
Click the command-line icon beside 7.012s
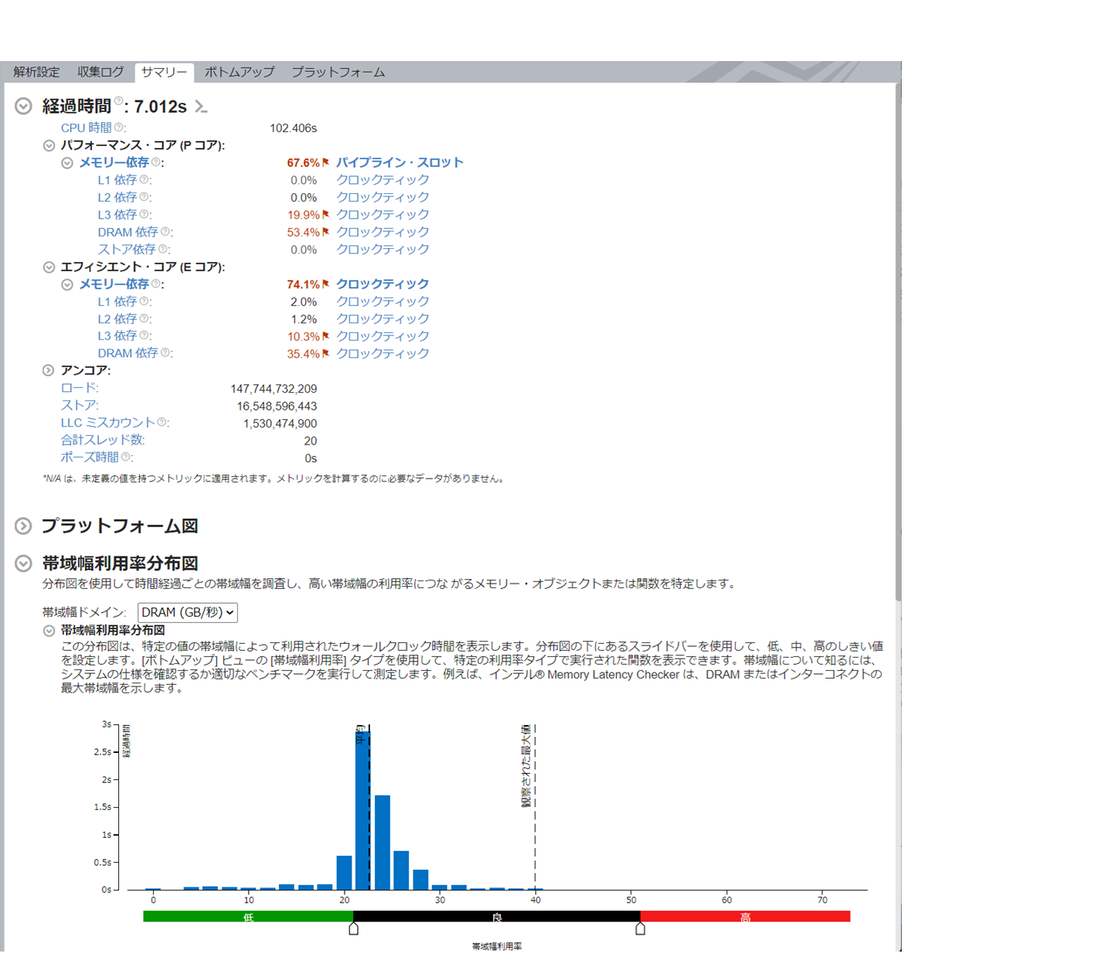click(201, 107)
